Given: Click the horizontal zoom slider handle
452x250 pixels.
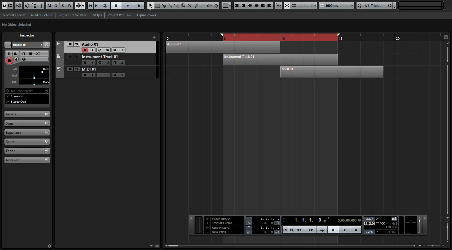Looking at the screenshot, I should click(432, 246).
